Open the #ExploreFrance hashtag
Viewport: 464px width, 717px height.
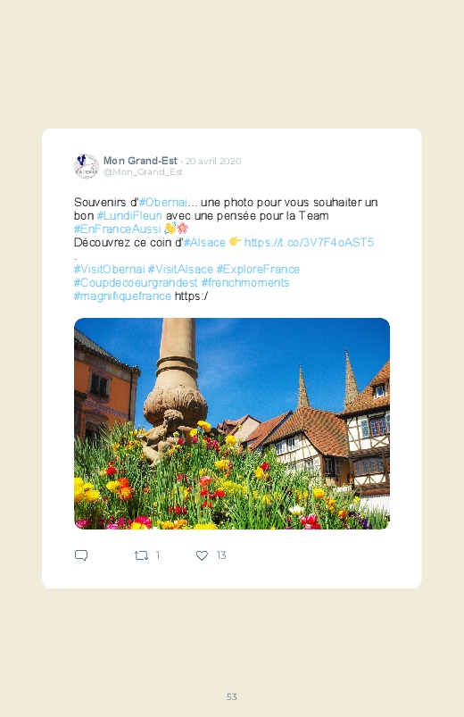258,269
